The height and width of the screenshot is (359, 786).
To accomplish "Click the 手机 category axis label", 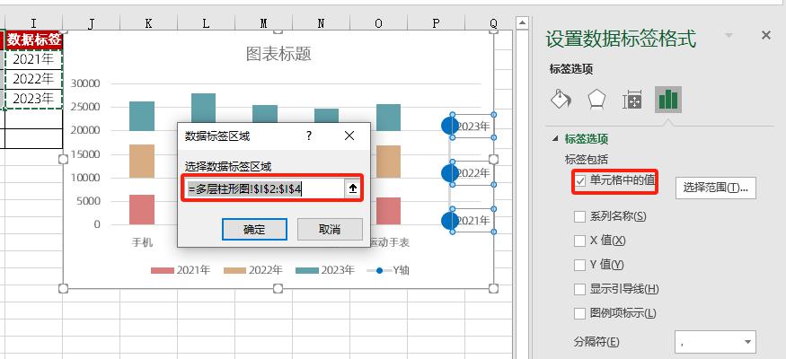I will (142, 242).
